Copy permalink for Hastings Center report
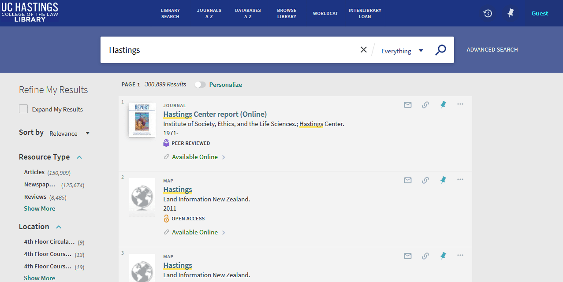The image size is (563, 282). click(425, 105)
